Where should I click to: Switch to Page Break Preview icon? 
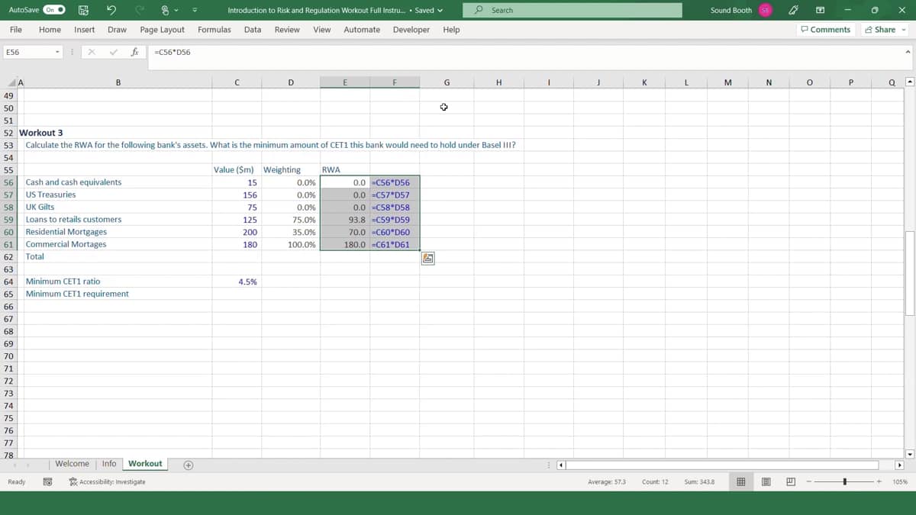coord(791,482)
